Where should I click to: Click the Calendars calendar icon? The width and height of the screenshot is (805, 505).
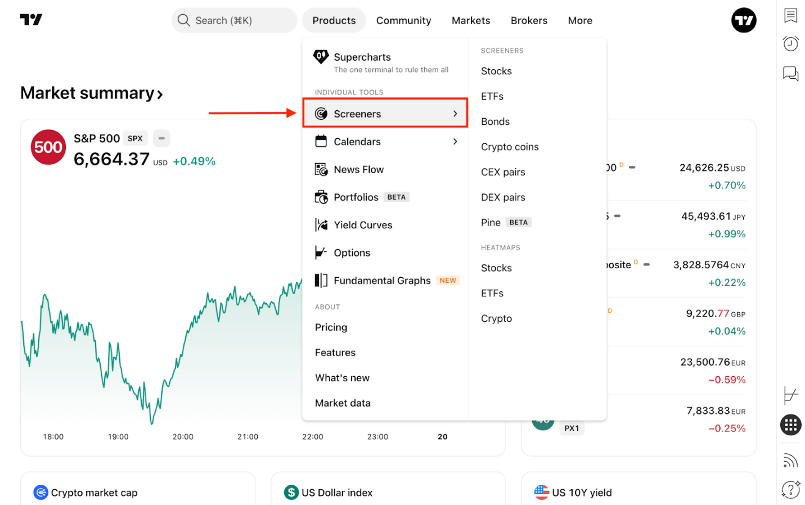(321, 141)
